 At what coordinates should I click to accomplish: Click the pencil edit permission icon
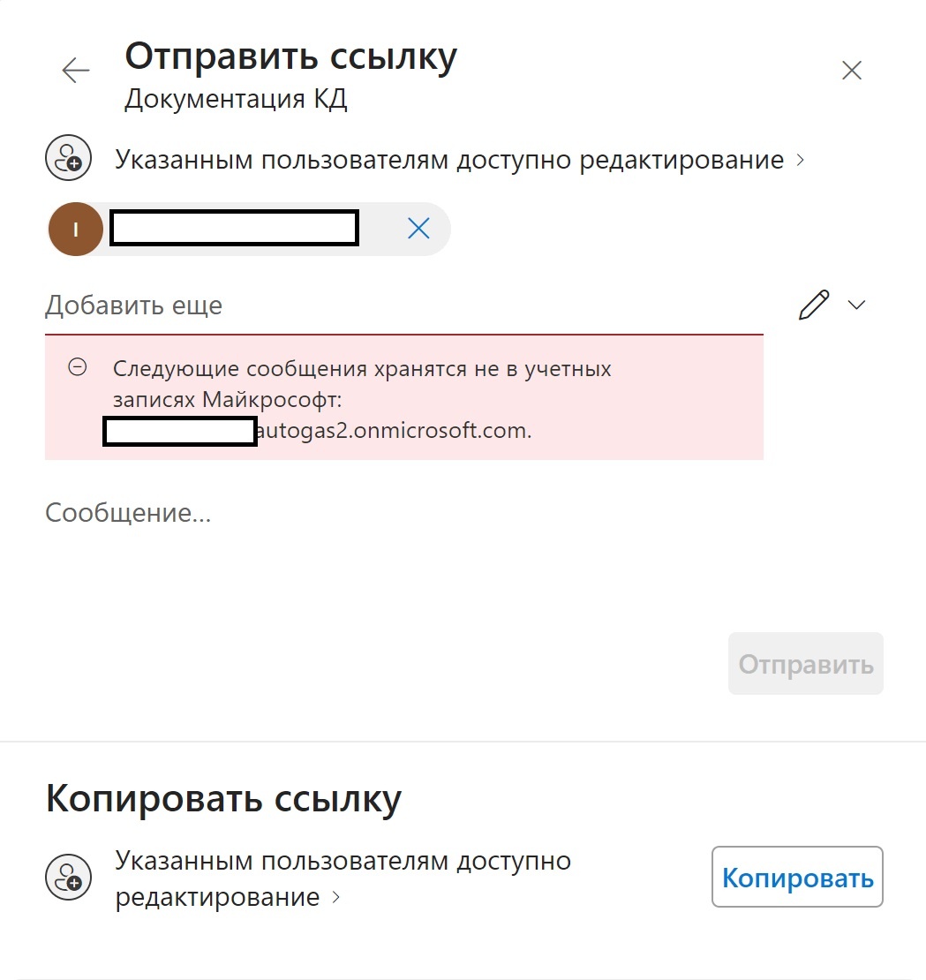coord(814,305)
